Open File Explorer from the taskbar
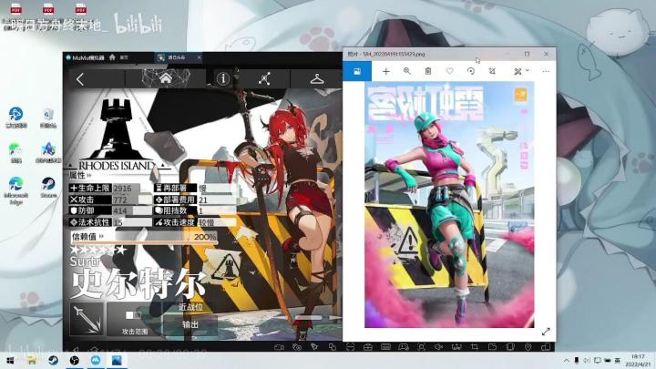The image size is (656, 369). tap(31, 360)
